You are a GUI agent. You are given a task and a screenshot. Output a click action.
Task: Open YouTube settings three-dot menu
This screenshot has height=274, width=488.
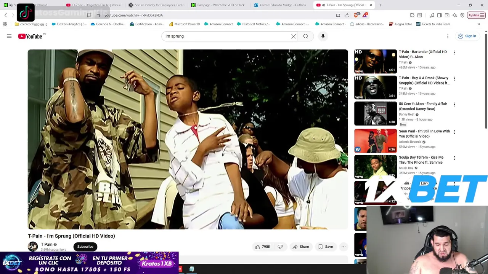click(x=448, y=36)
